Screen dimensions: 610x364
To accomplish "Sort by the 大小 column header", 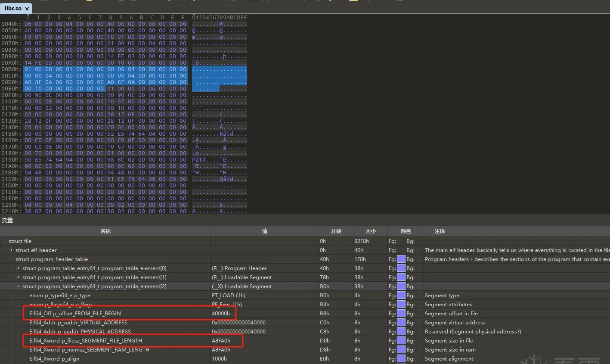I will click(x=370, y=231).
